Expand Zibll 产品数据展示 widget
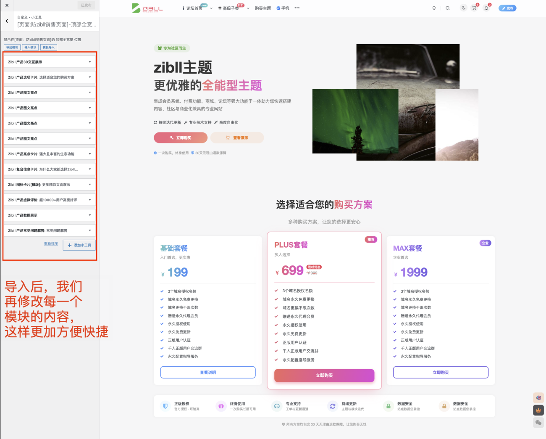 pyautogui.click(x=50, y=215)
